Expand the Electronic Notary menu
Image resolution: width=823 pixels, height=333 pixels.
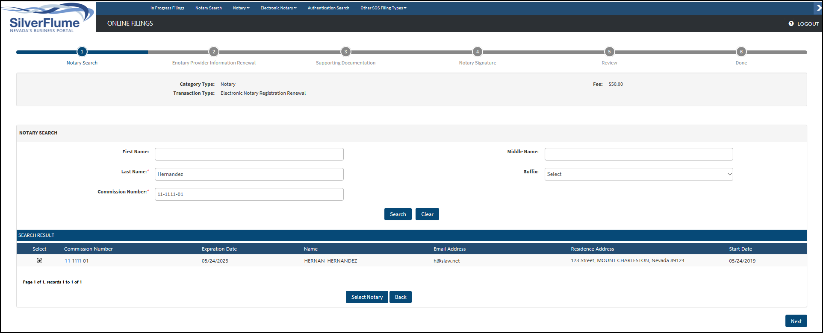pos(278,8)
